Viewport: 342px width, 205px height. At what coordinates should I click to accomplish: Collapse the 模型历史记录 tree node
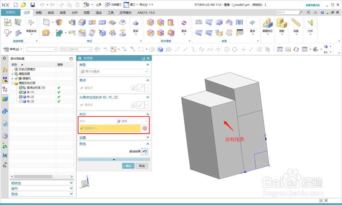pos(12,83)
